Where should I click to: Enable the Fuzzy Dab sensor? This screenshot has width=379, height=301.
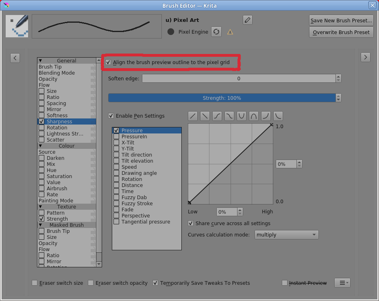116,197
